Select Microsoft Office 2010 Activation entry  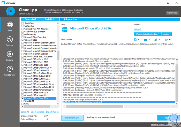pos(38,57)
